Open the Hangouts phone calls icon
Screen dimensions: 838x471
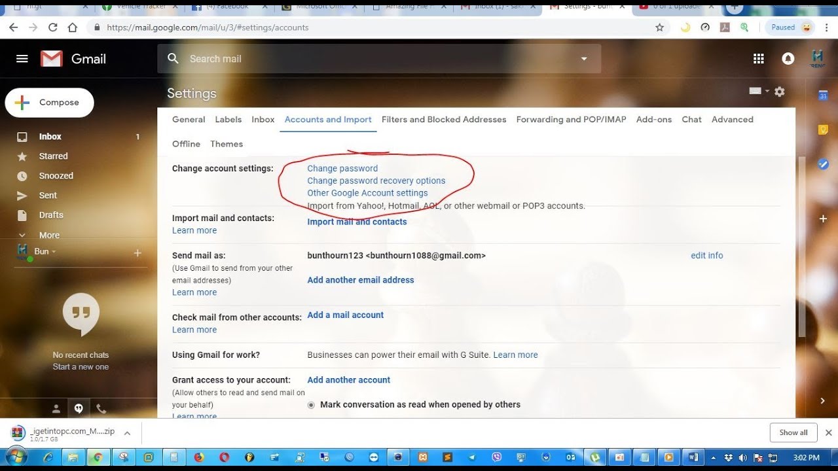coord(101,409)
